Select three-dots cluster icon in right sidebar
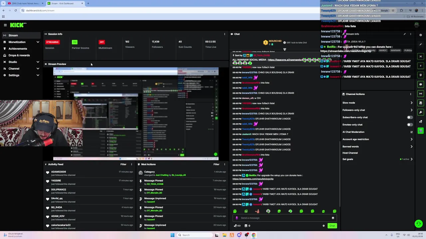 421,121
